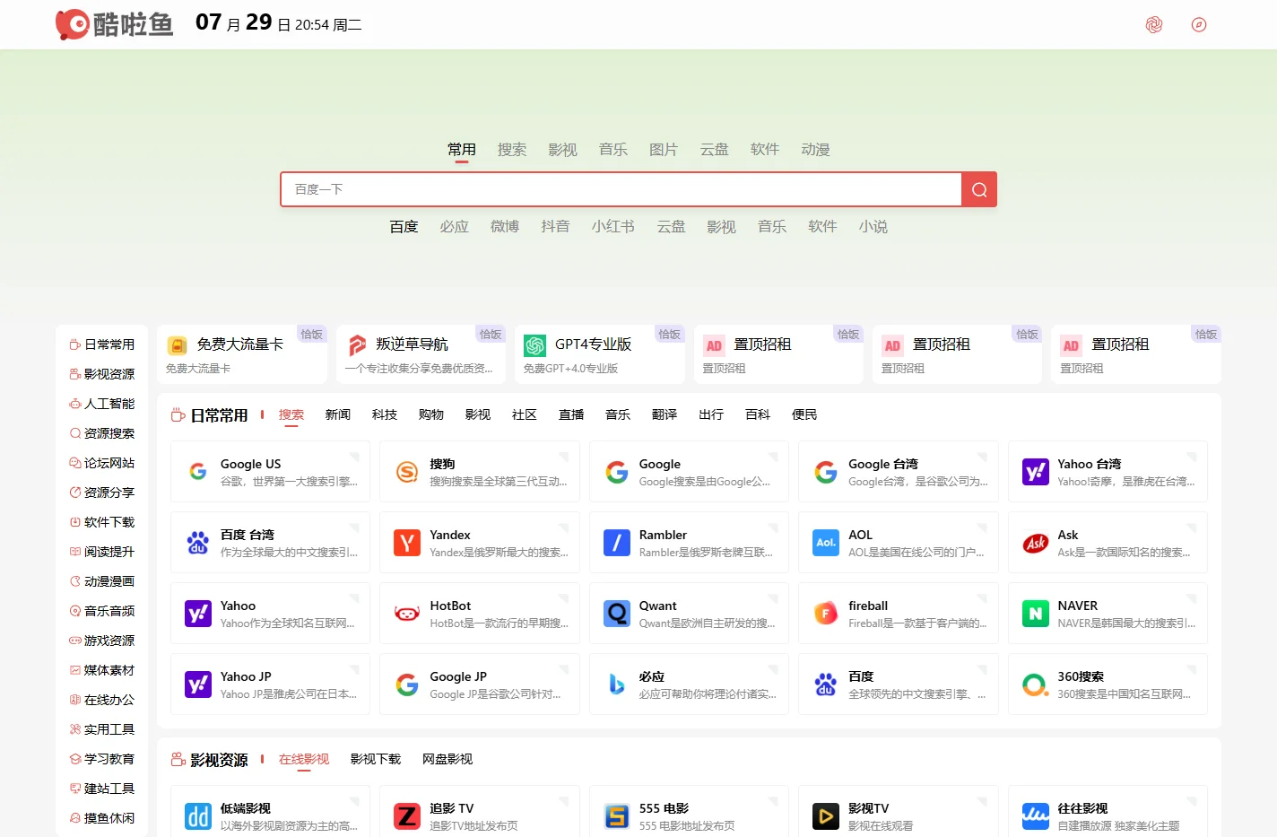Click the Rambler blue slash icon
Screen dimensions: 1277x837
[x=617, y=543]
